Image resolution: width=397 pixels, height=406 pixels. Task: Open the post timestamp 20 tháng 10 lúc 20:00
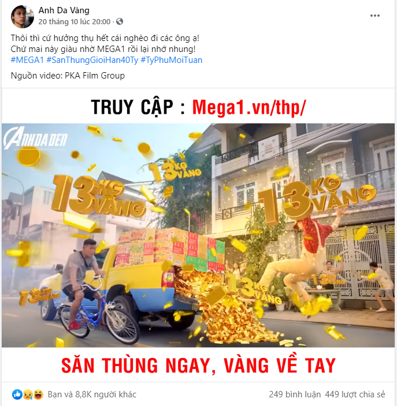point(75,22)
